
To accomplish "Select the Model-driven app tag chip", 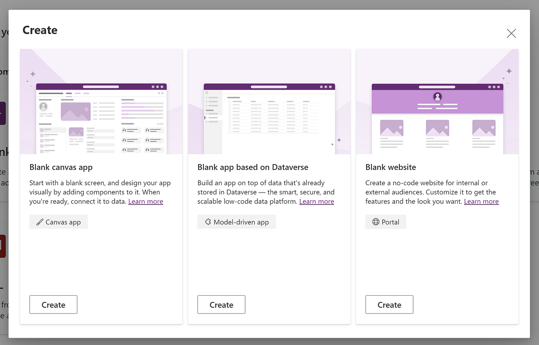I will click(237, 221).
